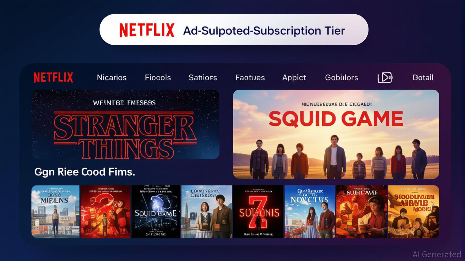Go to the Sahiors navigation item

click(203, 77)
